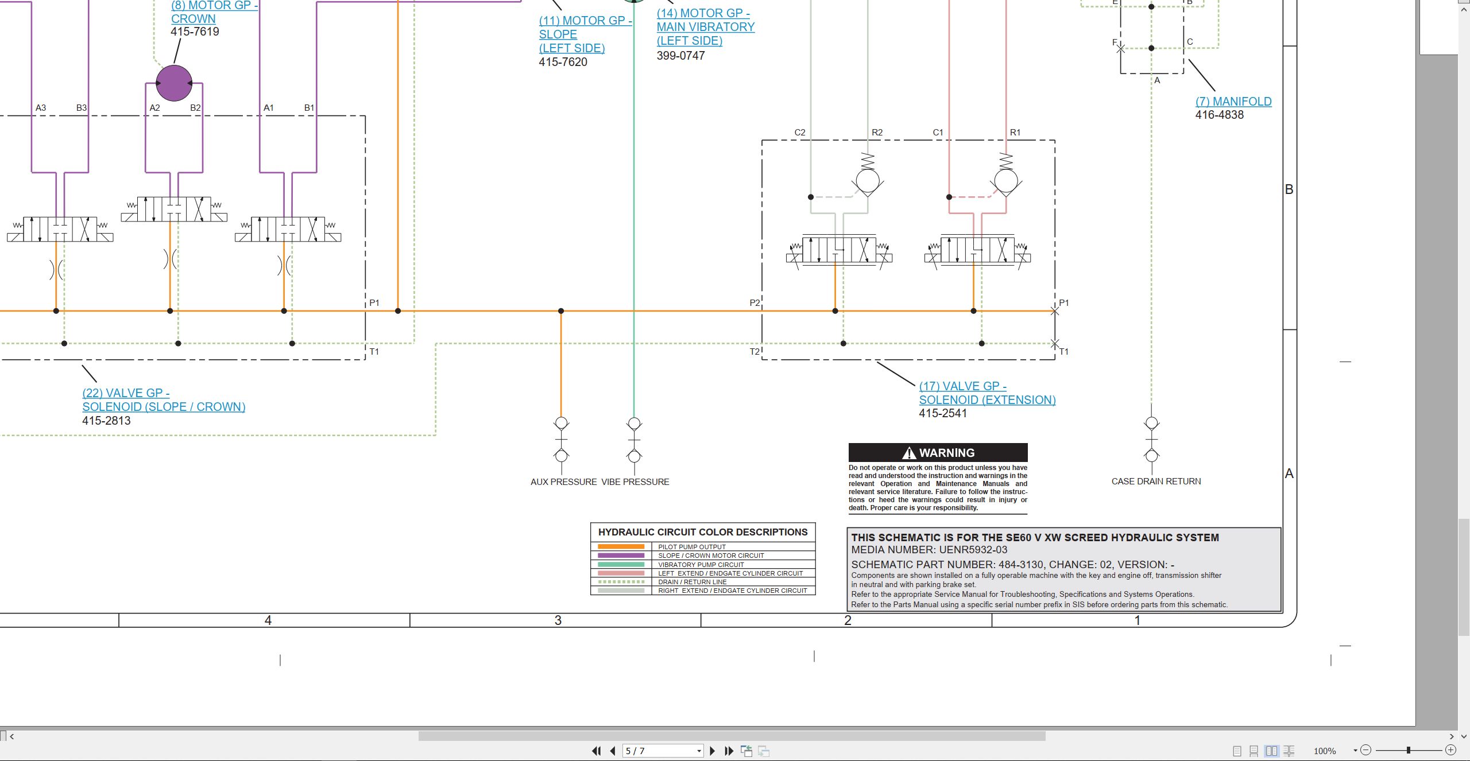The height and width of the screenshot is (761, 1470).
Task: Click the AUX PRESSURE test port symbol
Action: [561, 440]
